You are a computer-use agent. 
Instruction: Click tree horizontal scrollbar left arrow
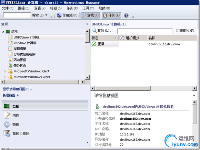click(2, 82)
